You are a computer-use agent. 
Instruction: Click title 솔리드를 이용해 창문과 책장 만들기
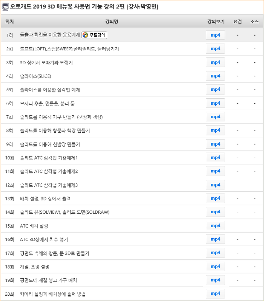click(x=55, y=130)
